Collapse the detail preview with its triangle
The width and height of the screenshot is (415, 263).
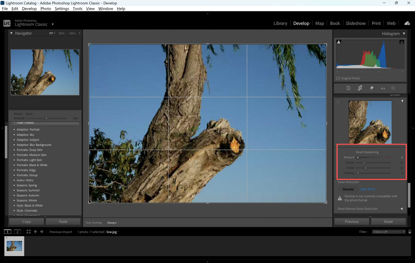coord(402,101)
